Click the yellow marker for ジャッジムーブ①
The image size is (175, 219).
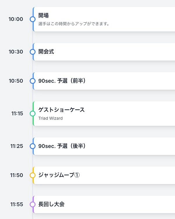pos(33,175)
